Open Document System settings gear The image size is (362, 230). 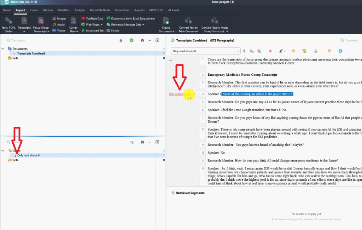142,40
